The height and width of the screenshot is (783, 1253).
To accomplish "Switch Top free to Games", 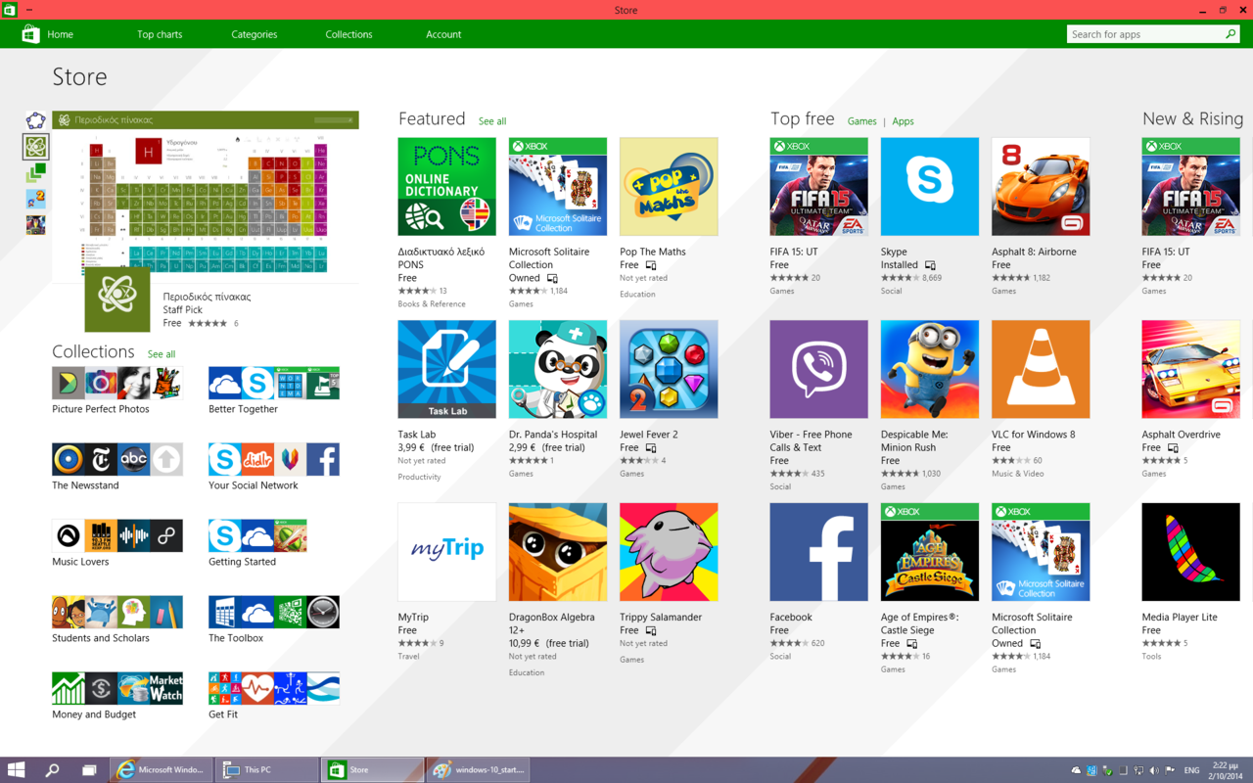I will click(861, 121).
